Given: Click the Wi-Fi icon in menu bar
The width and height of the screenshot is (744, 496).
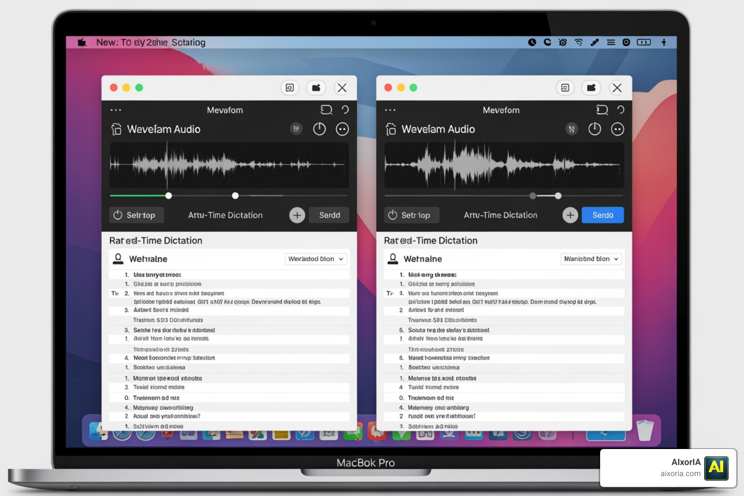Looking at the screenshot, I should point(579,43).
